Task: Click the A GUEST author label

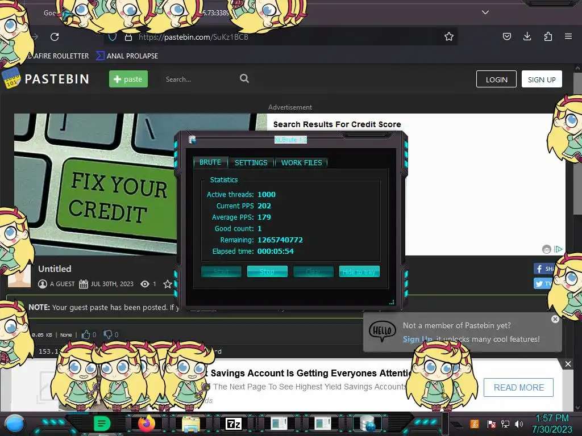Action: [63, 284]
